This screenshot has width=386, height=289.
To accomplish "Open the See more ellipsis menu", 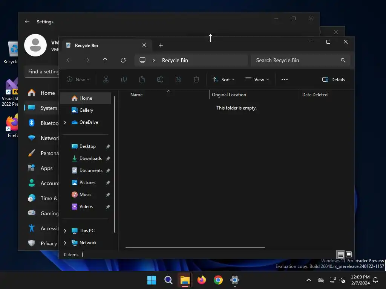I will coord(285,80).
